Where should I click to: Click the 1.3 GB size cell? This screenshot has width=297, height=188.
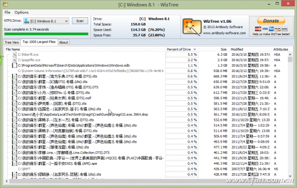point(222,66)
